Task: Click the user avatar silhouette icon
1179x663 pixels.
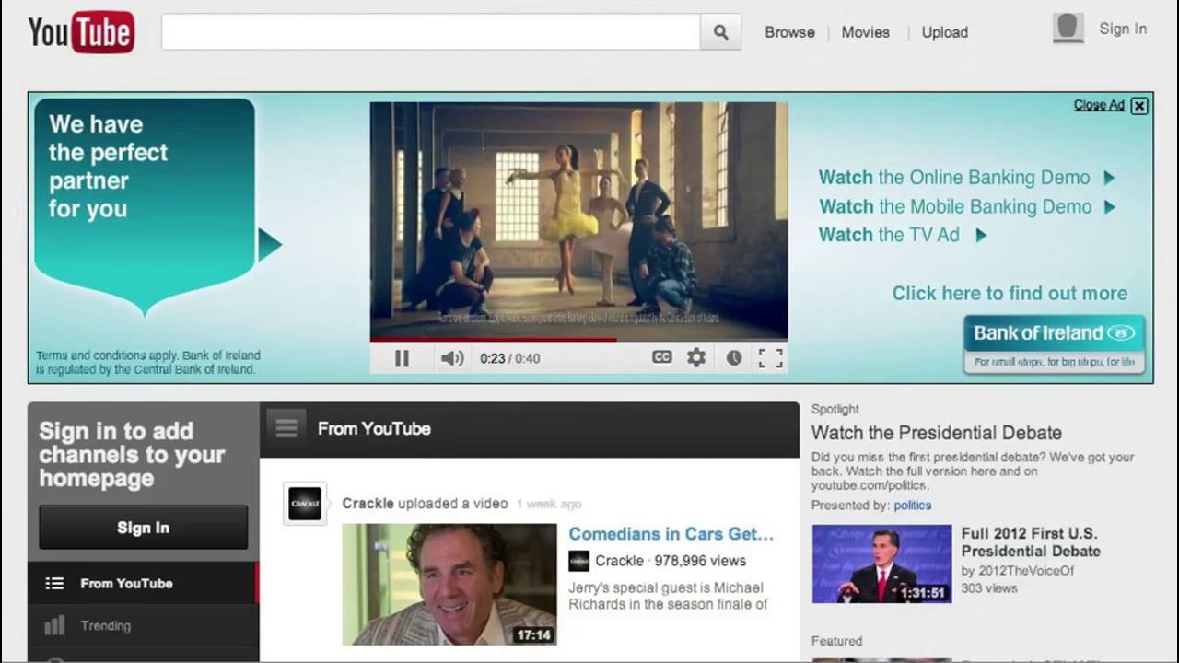Action: 1068,29
